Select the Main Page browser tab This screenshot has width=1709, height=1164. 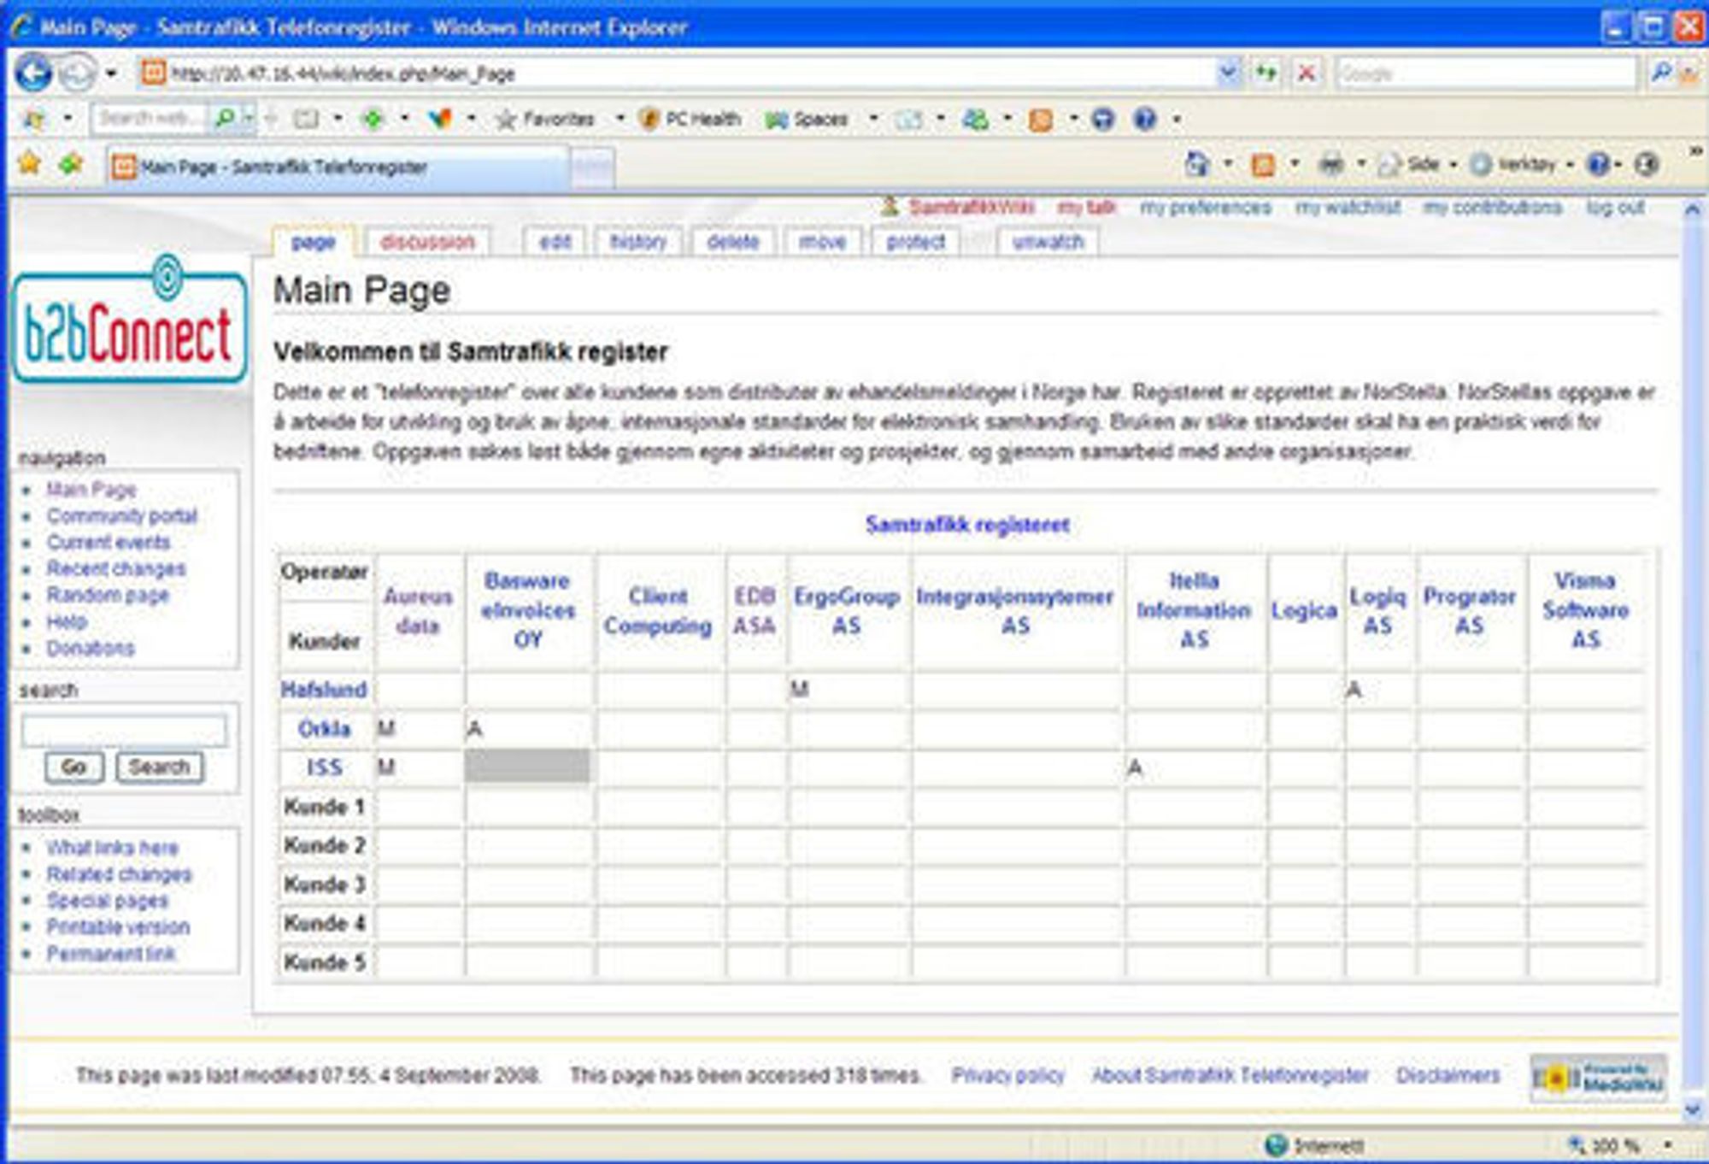(338, 167)
